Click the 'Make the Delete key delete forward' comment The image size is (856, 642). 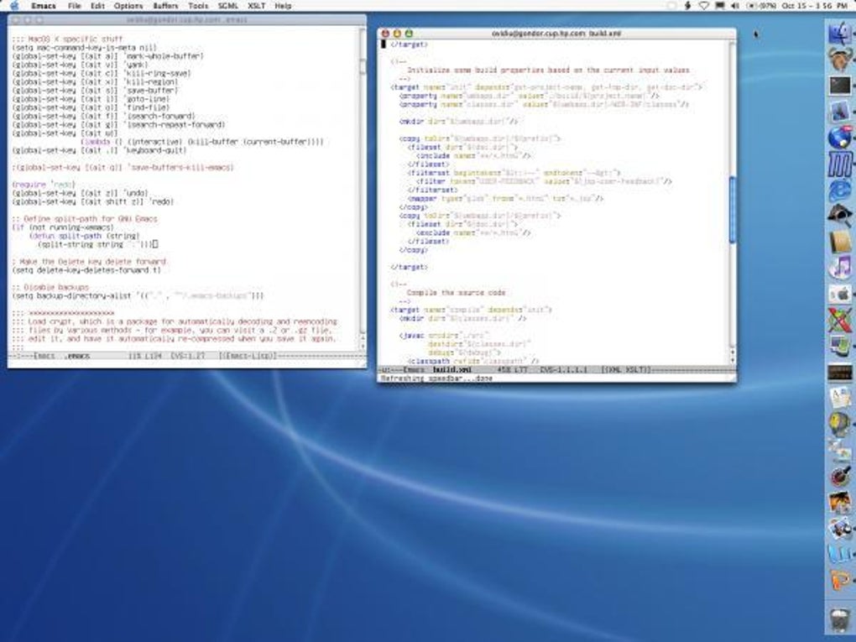point(89,262)
